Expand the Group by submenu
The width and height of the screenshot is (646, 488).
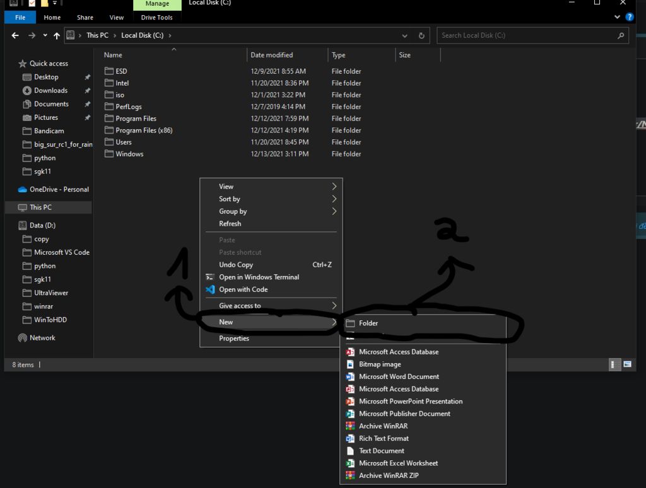(x=271, y=211)
